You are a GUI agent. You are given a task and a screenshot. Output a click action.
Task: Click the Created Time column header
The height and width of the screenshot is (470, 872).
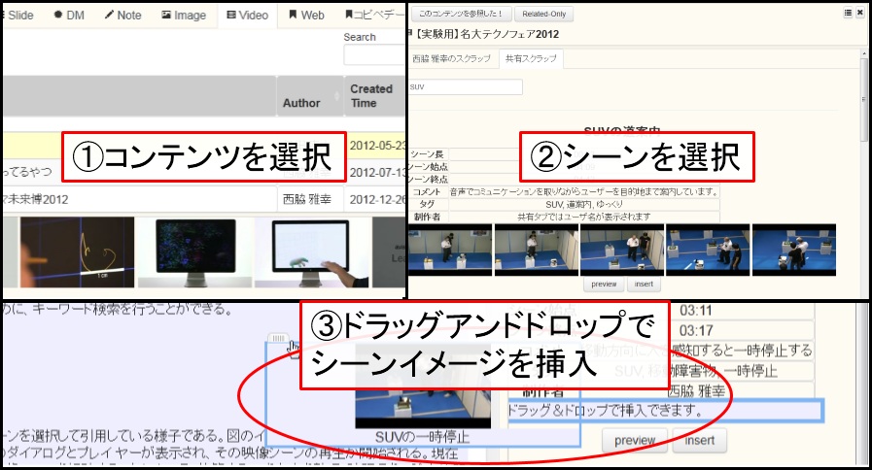tap(375, 96)
